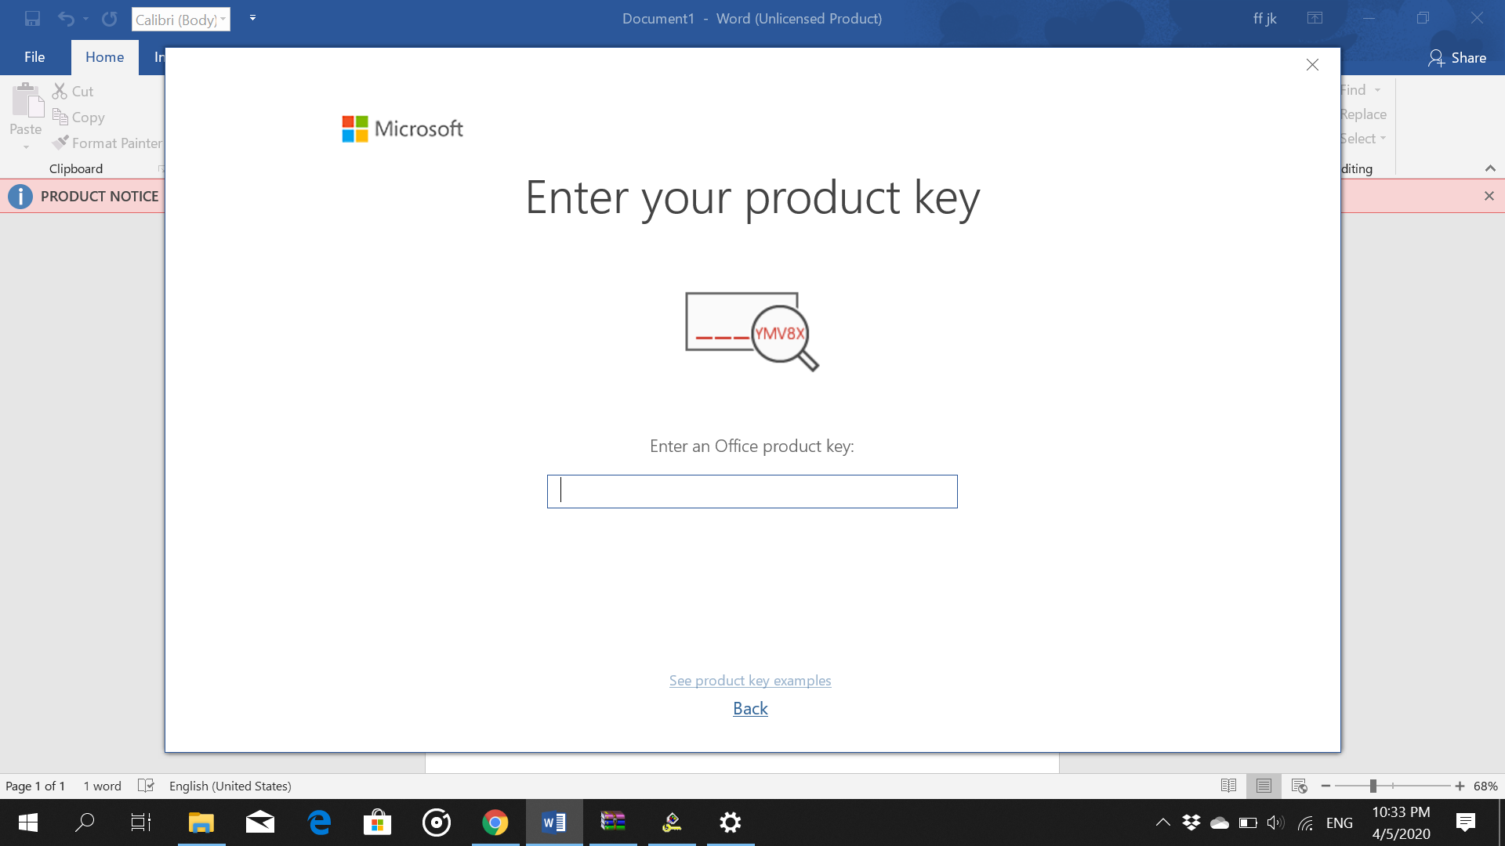Viewport: 1505px width, 846px height.
Task: Open the Ribbon Display Options icon
Action: click(1315, 18)
